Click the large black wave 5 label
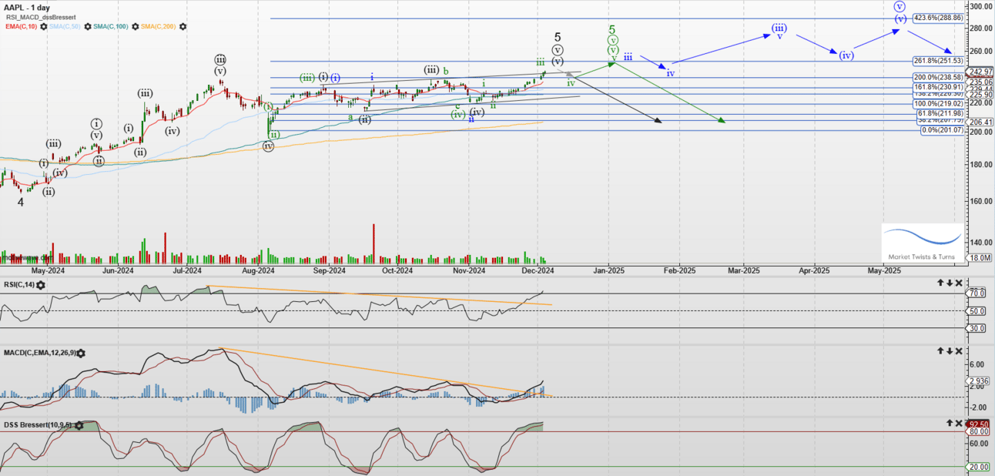Viewport: 995px width, 476px height. point(558,36)
